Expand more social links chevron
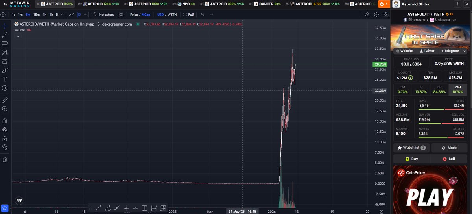The height and width of the screenshot is (214, 472). coord(464,51)
